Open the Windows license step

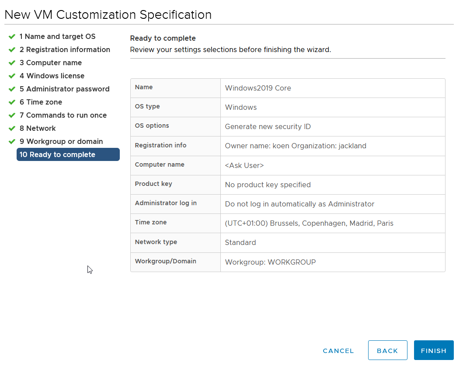pyautogui.click(x=52, y=76)
